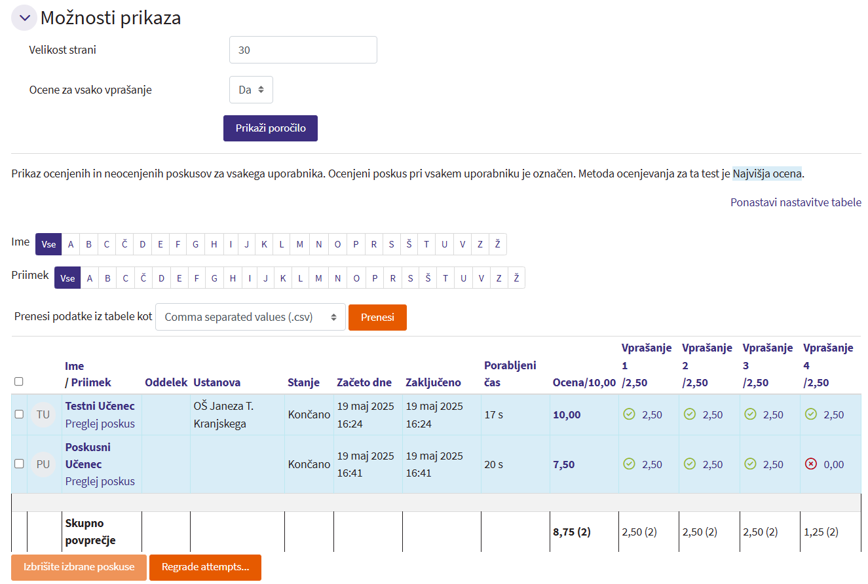Click green check icon for Testni Učenec Vprašanje 4
Viewport: 868px width, 584px height.
pyautogui.click(x=811, y=414)
